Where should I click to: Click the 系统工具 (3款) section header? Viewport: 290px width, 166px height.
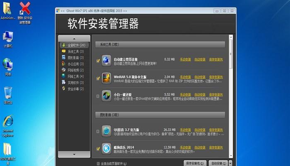(160, 45)
